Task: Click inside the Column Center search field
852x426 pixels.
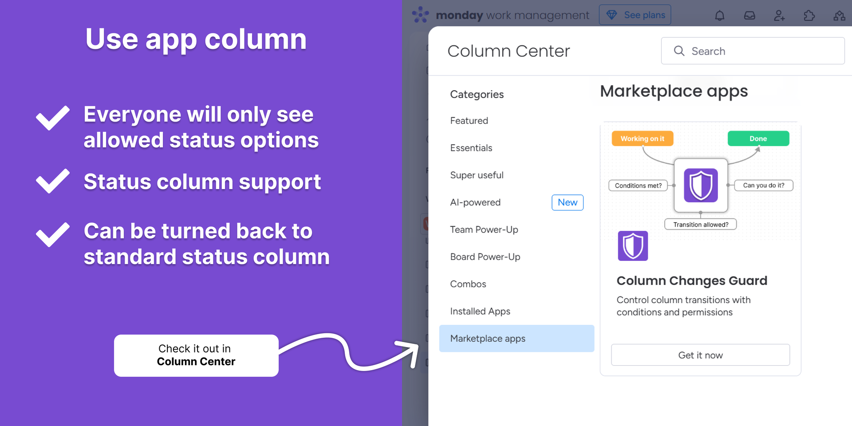Action: point(753,51)
